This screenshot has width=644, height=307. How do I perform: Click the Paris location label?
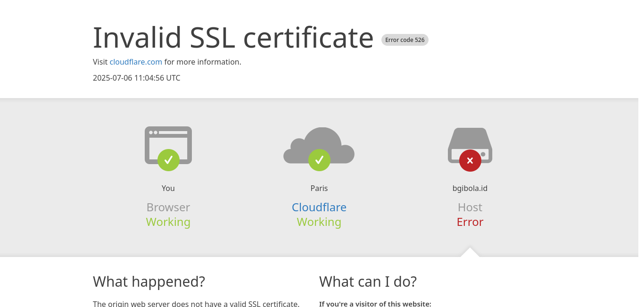319,188
